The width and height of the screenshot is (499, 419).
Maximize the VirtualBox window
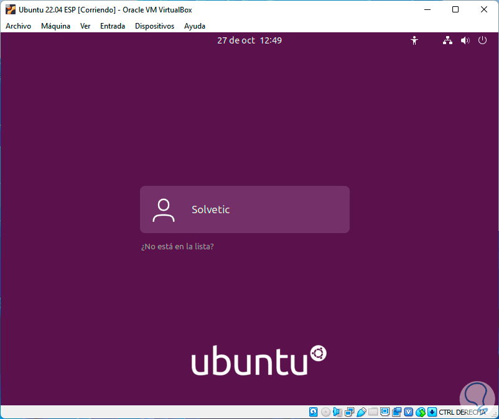coord(455,9)
